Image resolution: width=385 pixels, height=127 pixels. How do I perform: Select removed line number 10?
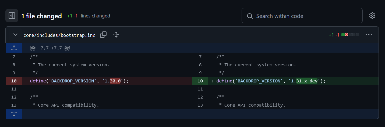14,81
